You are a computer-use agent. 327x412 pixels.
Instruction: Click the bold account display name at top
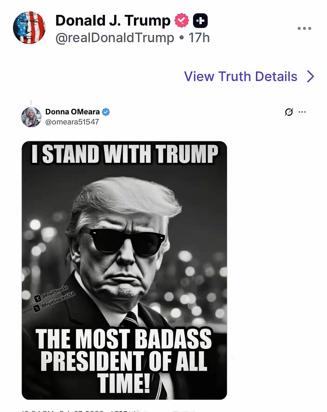pyautogui.click(x=113, y=21)
